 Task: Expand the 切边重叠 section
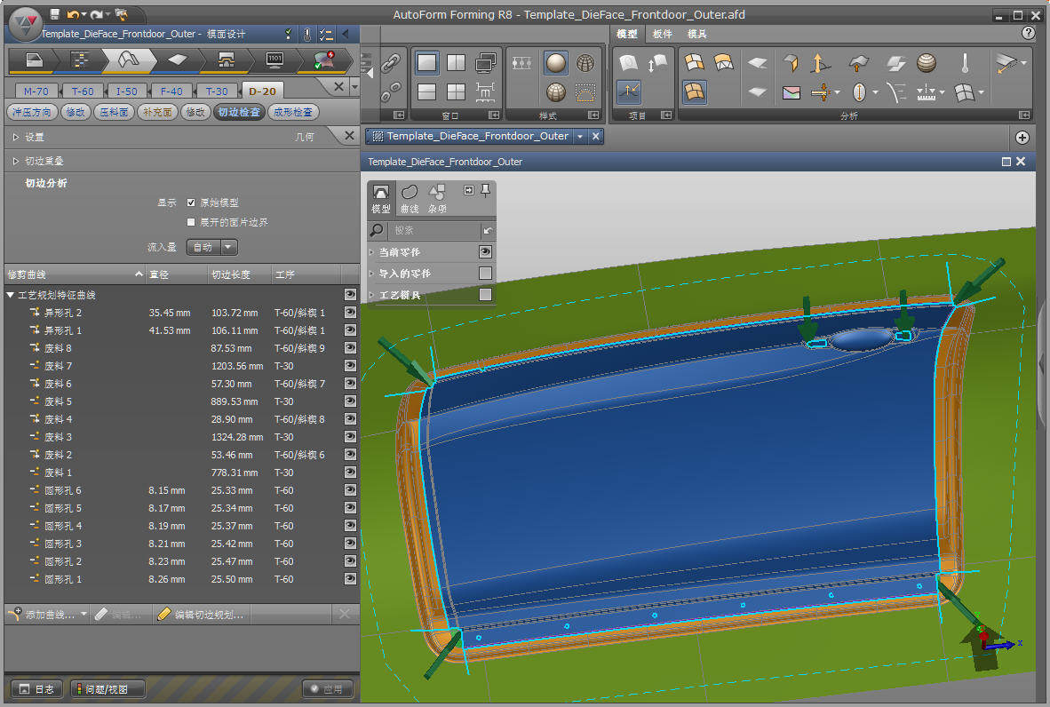tap(16, 161)
